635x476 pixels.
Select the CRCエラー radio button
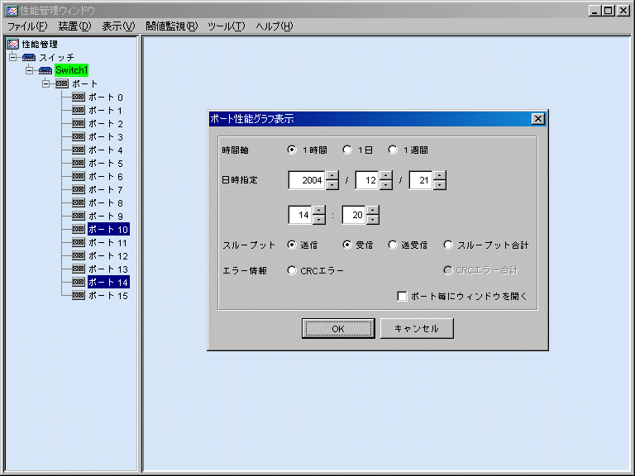[292, 270]
